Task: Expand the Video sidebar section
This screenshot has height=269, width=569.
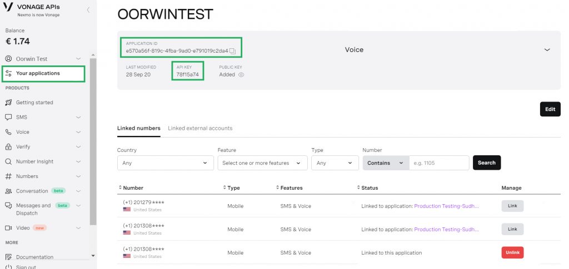Action: [78, 228]
